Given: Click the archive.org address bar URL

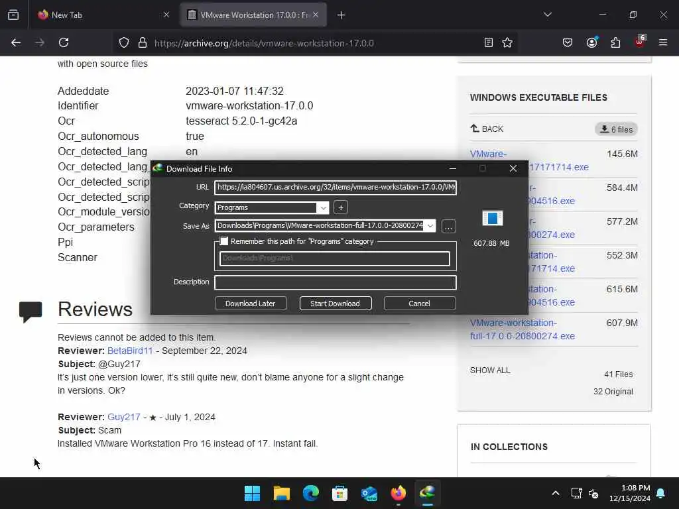Looking at the screenshot, I should click(264, 43).
